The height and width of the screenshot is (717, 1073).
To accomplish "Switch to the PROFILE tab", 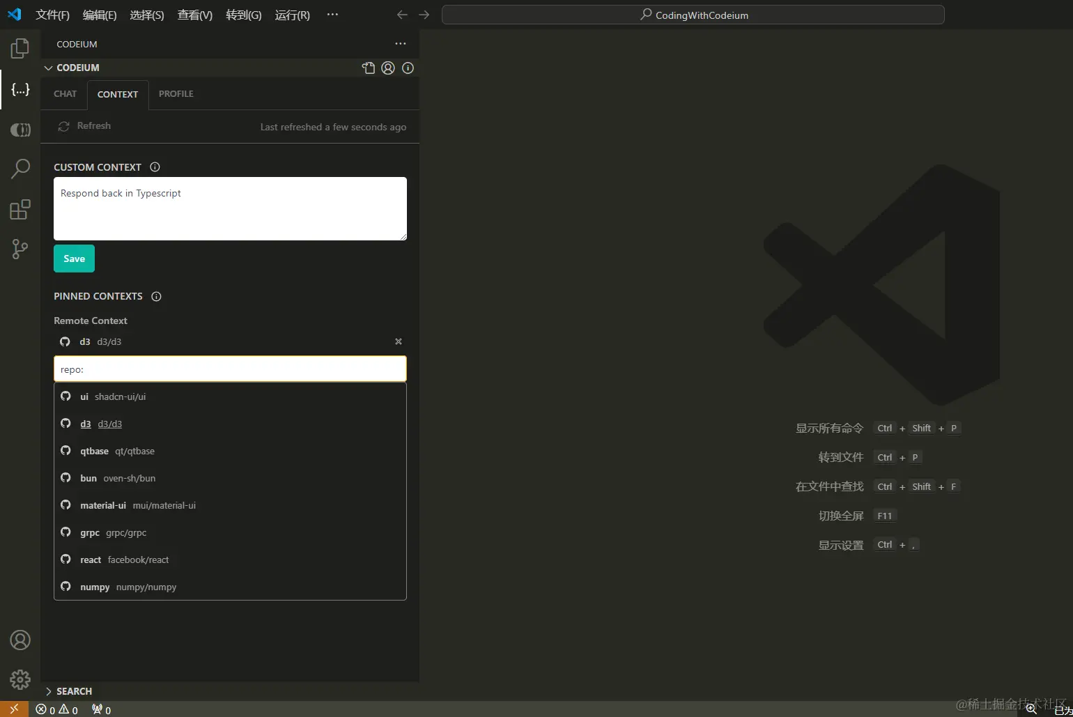I will click(176, 94).
